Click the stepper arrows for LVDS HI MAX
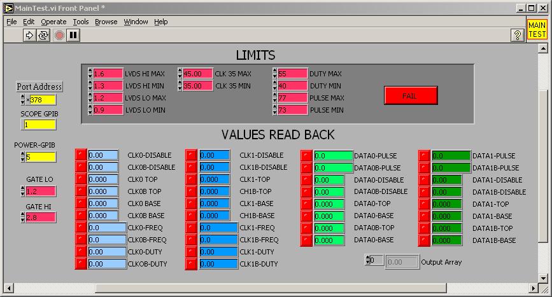 pos(90,74)
